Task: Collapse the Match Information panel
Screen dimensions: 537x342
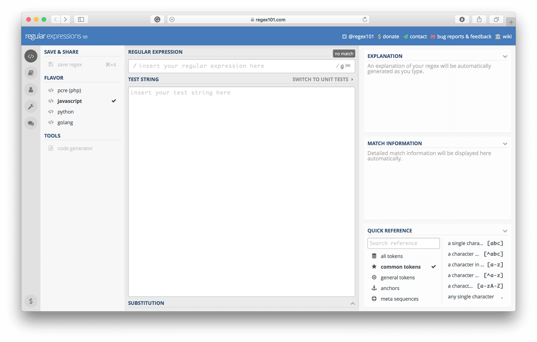Action: [505, 143]
